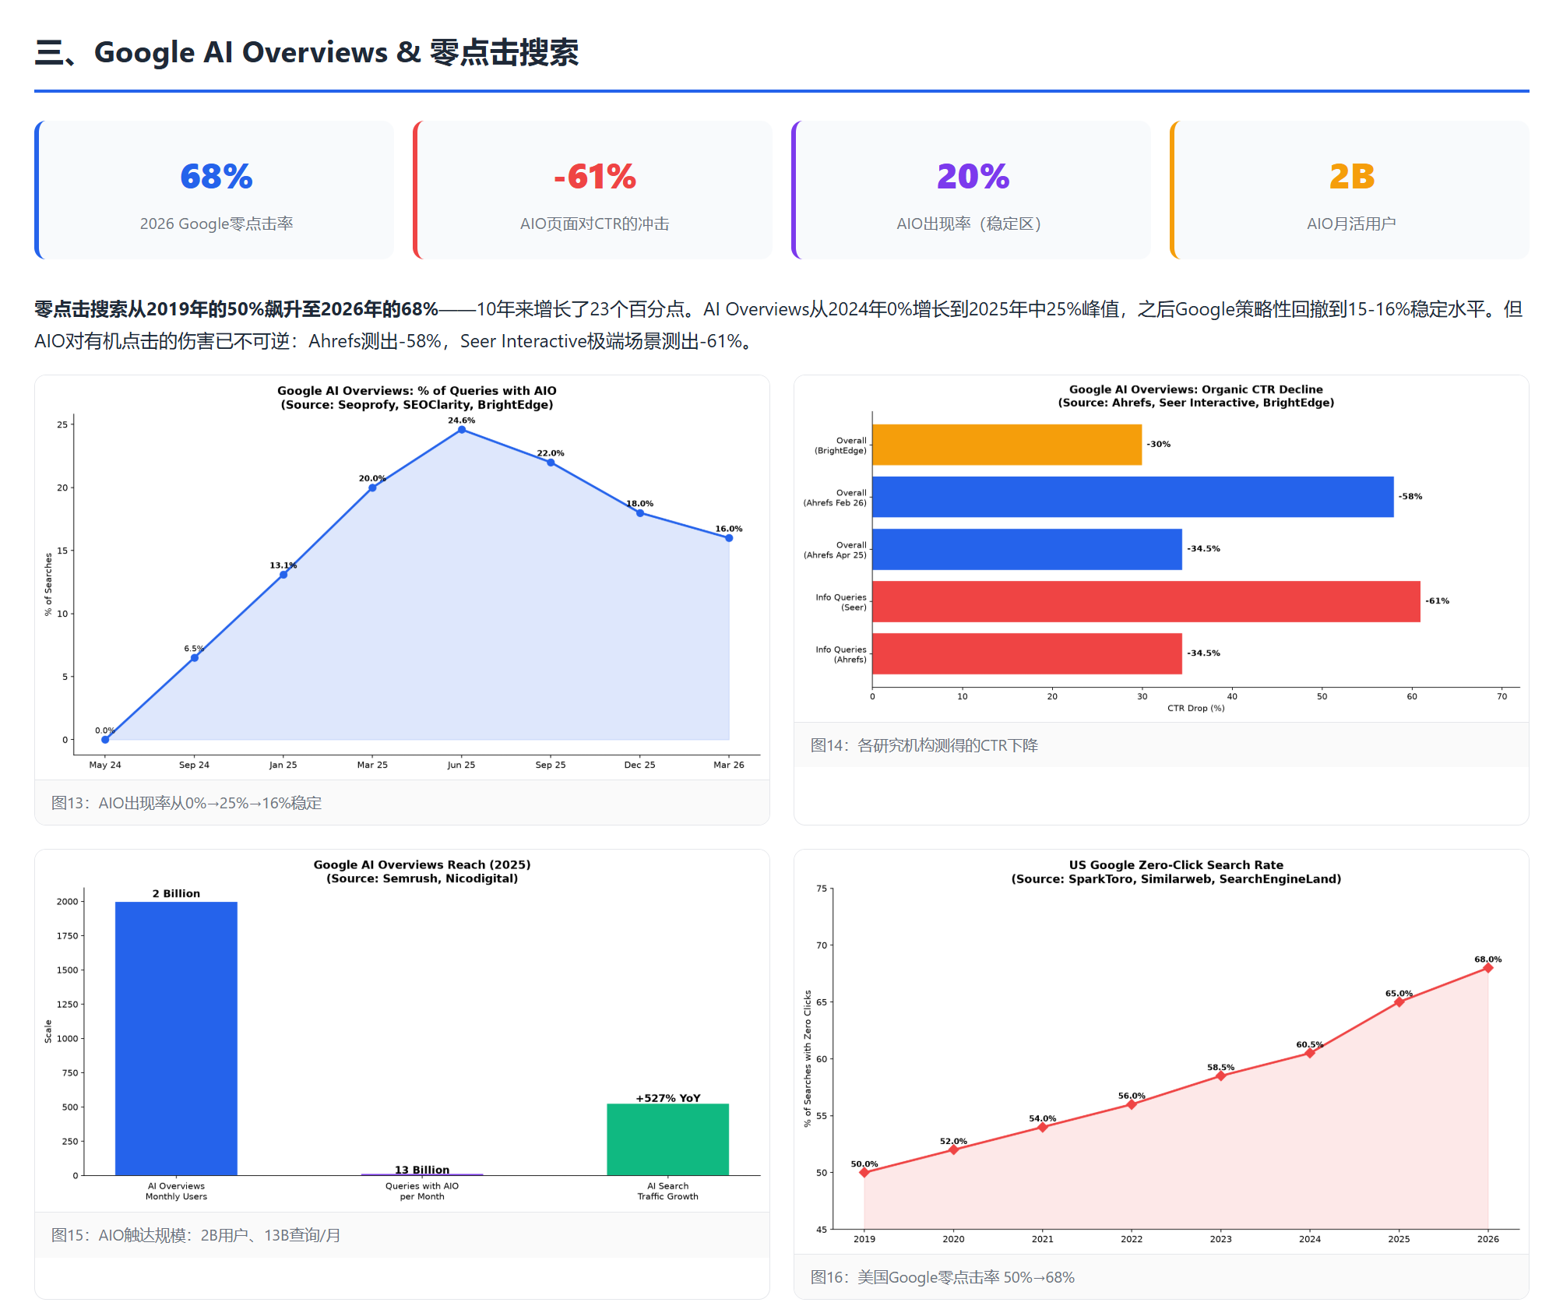Image resolution: width=1556 pixels, height=1313 pixels.
Task: Click the section heading about Google AI Overviews
Action: point(307,53)
